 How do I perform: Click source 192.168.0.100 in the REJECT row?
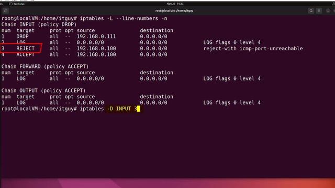pyautogui.click(x=96, y=49)
